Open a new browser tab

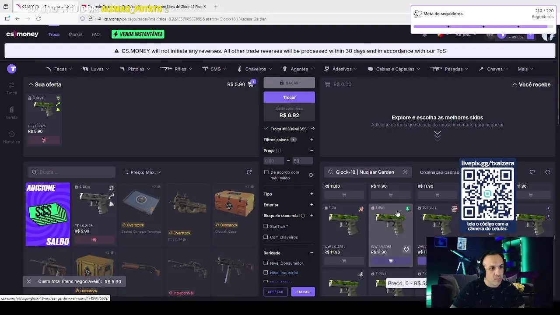(215, 7)
